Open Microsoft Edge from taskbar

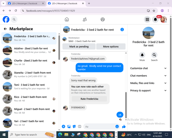[60, 135]
